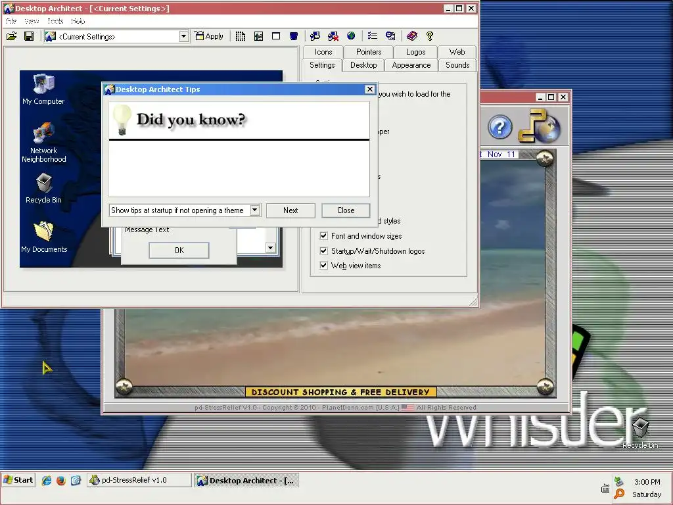Expand the dropdown arrow in preview message window
Image resolution: width=673 pixels, height=505 pixels.
point(270,248)
